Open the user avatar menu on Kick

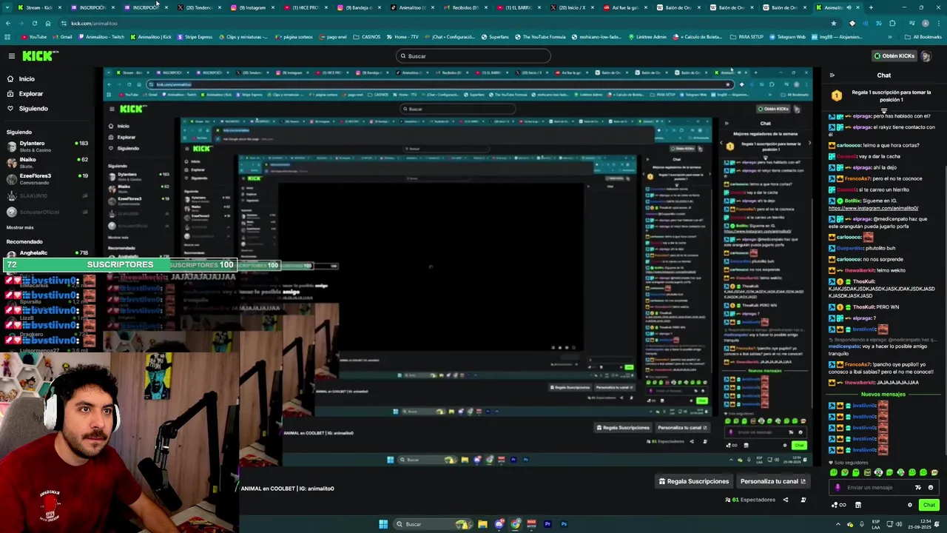pyautogui.click(x=926, y=56)
